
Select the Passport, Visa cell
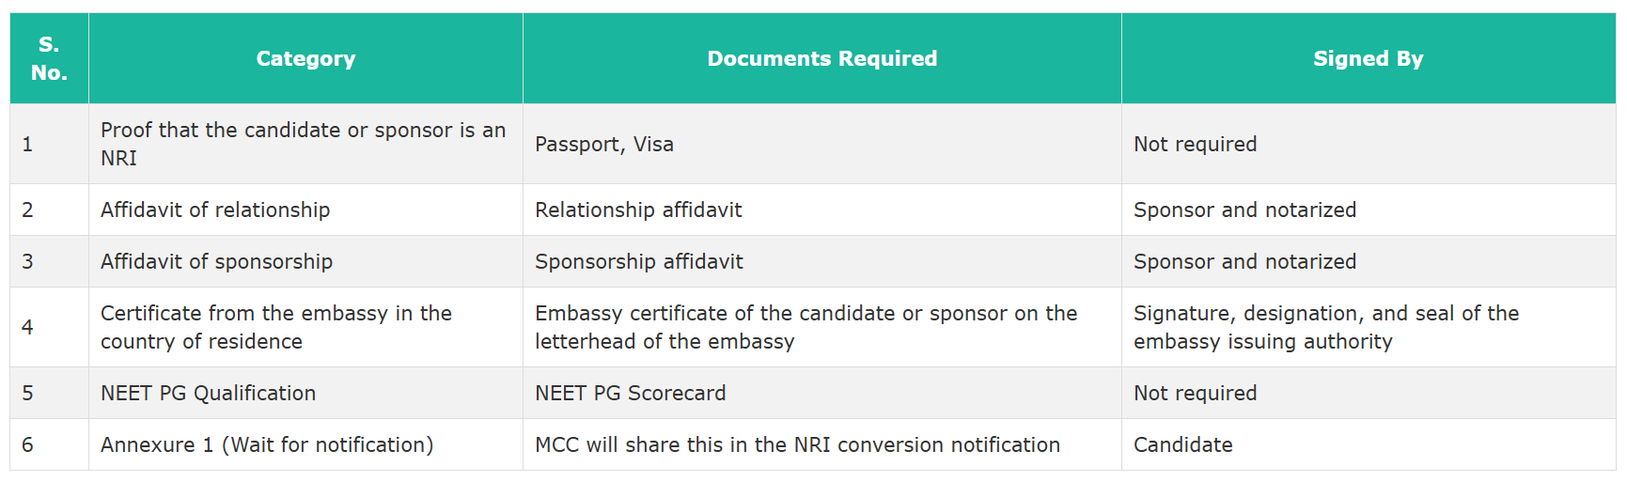604,144
